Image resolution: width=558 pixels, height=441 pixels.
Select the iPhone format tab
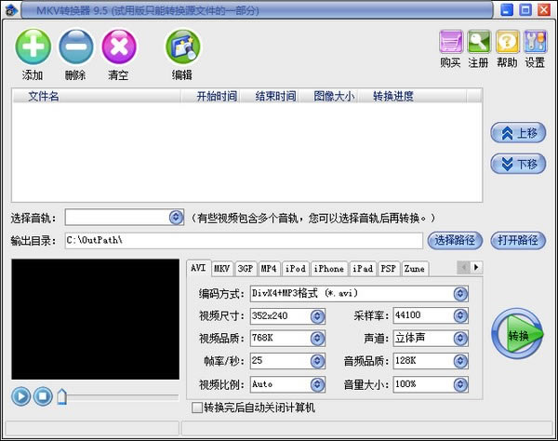(x=328, y=268)
